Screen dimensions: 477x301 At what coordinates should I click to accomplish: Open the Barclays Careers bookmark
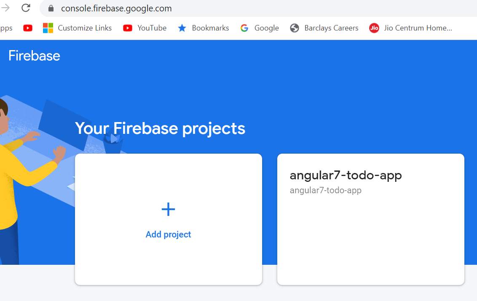point(331,28)
